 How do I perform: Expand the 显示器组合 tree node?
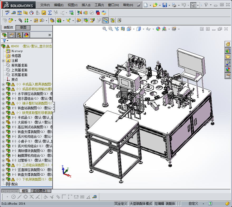(3, 98)
